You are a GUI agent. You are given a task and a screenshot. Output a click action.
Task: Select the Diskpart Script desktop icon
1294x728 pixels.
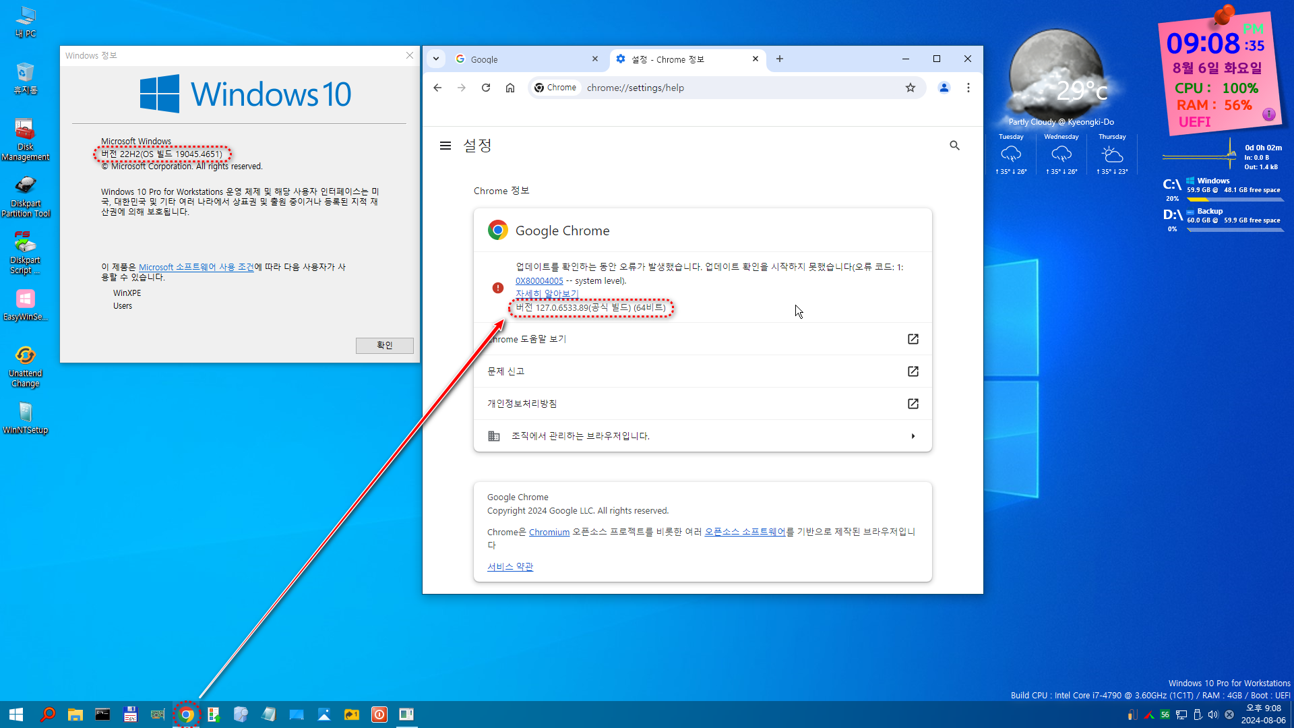26,253
